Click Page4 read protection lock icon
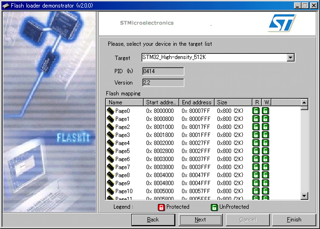Image resolution: width=320 pixels, height=229 pixels. coord(256,143)
